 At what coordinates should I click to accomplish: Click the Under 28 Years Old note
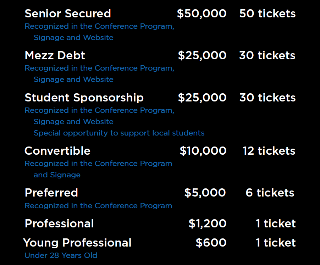coord(61,255)
